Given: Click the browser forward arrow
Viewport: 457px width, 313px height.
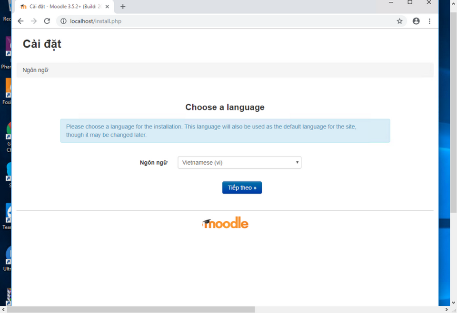Looking at the screenshot, I should 34,21.
